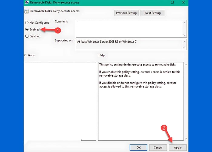212x152 pixels.
Task: Click the red step 2 annotation badge
Action: pyautogui.click(x=164, y=128)
